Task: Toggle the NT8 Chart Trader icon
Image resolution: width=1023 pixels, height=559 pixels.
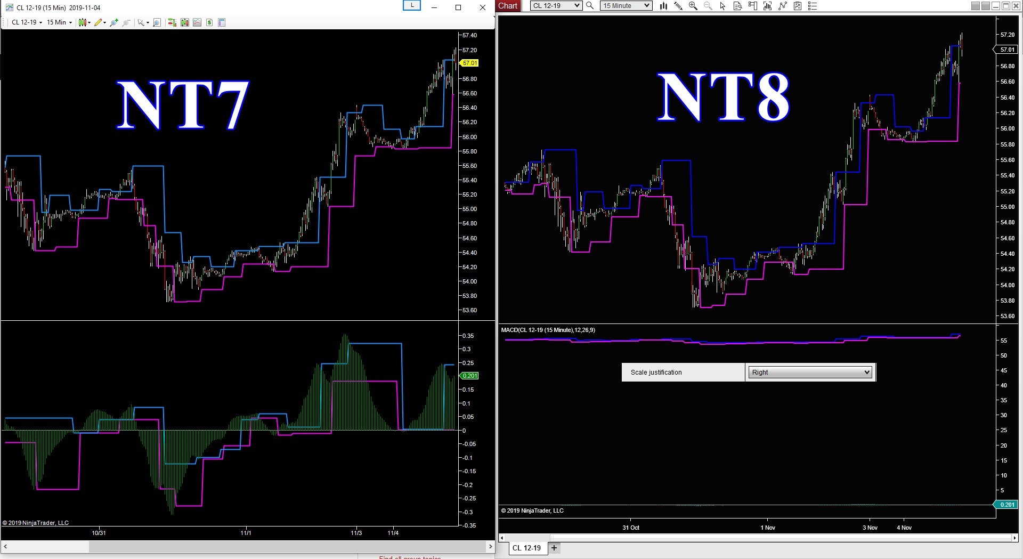Action: pos(753,6)
